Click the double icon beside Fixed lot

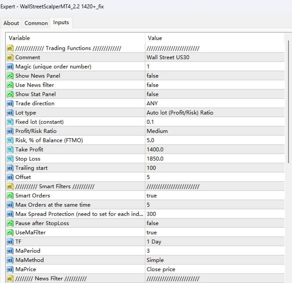point(10,122)
